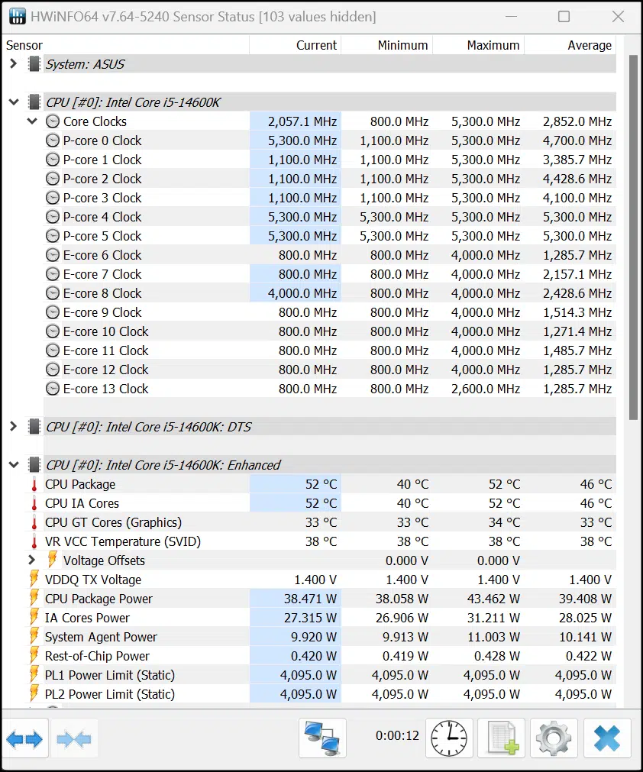Select the E-core 9 Clock row label

pyautogui.click(x=102, y=312)
